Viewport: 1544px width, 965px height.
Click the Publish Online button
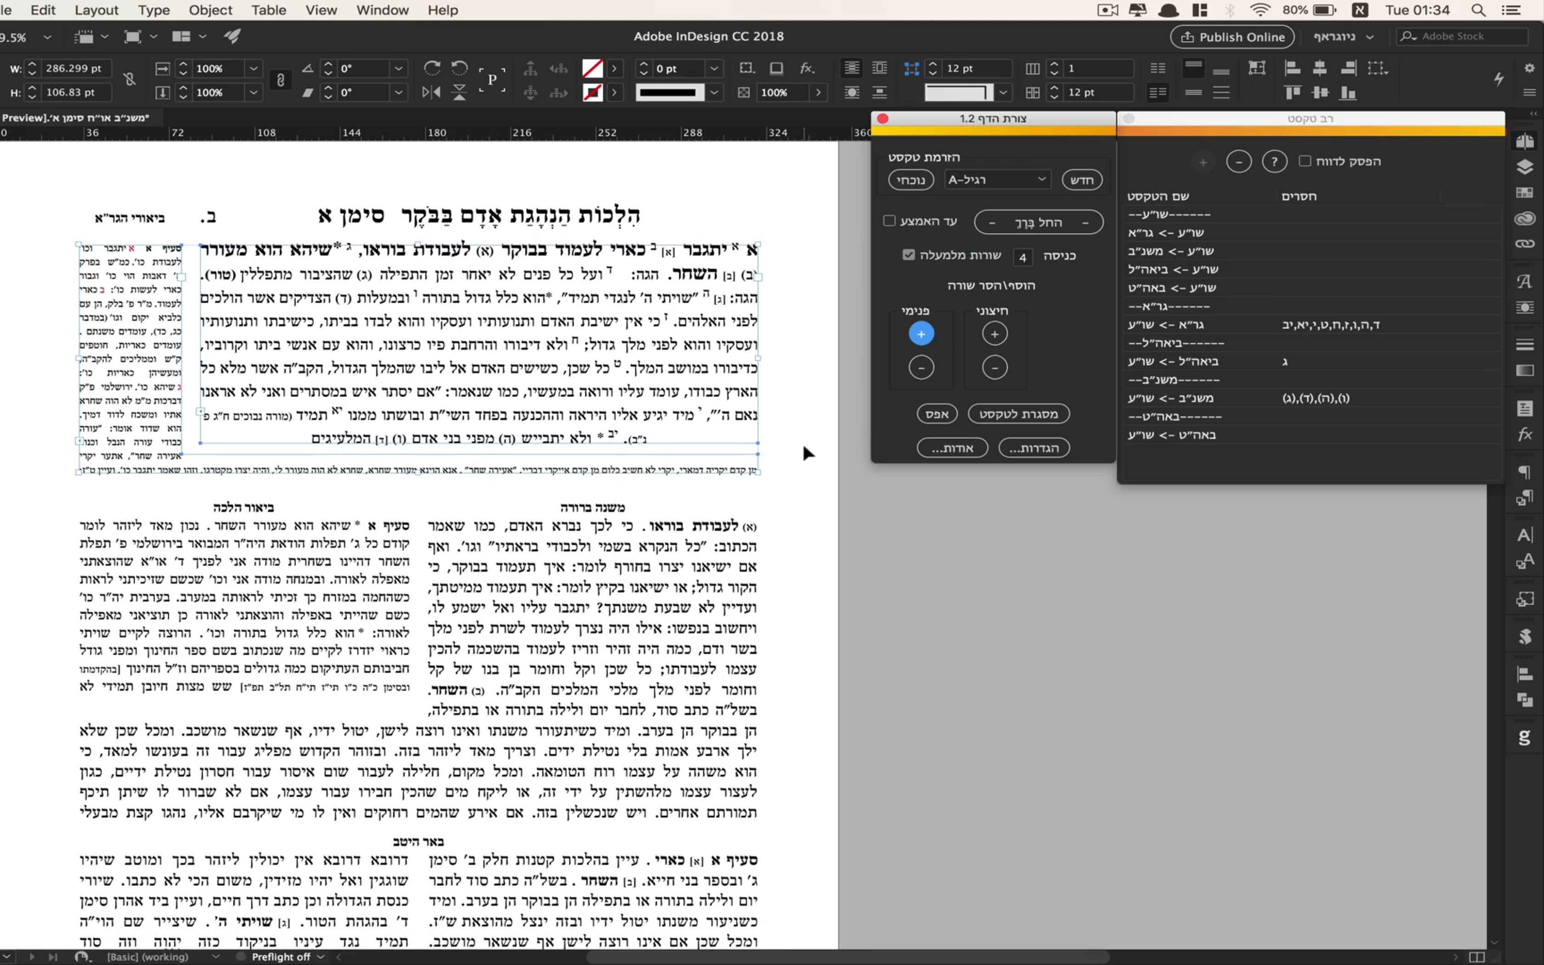click(1232, 37)
